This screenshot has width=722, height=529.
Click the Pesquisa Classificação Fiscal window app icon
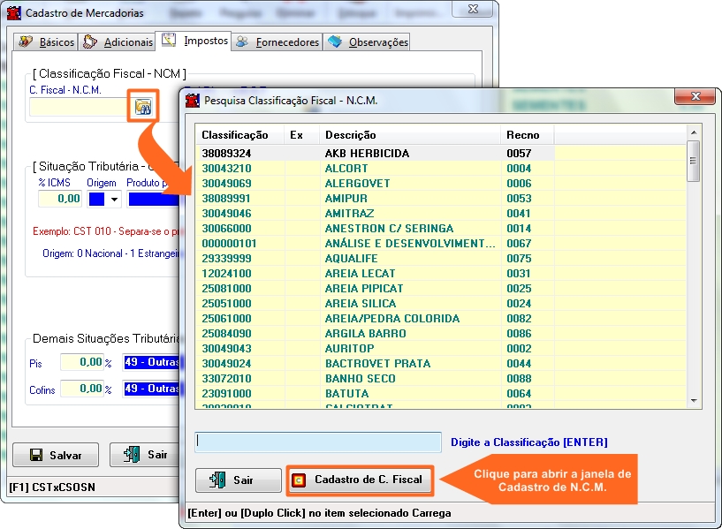point(192,101)
